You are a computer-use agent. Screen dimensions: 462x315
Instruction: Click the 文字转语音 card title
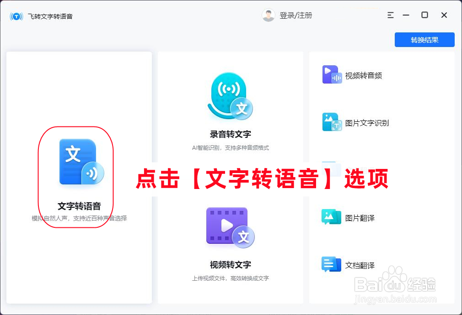coord(79,206)
